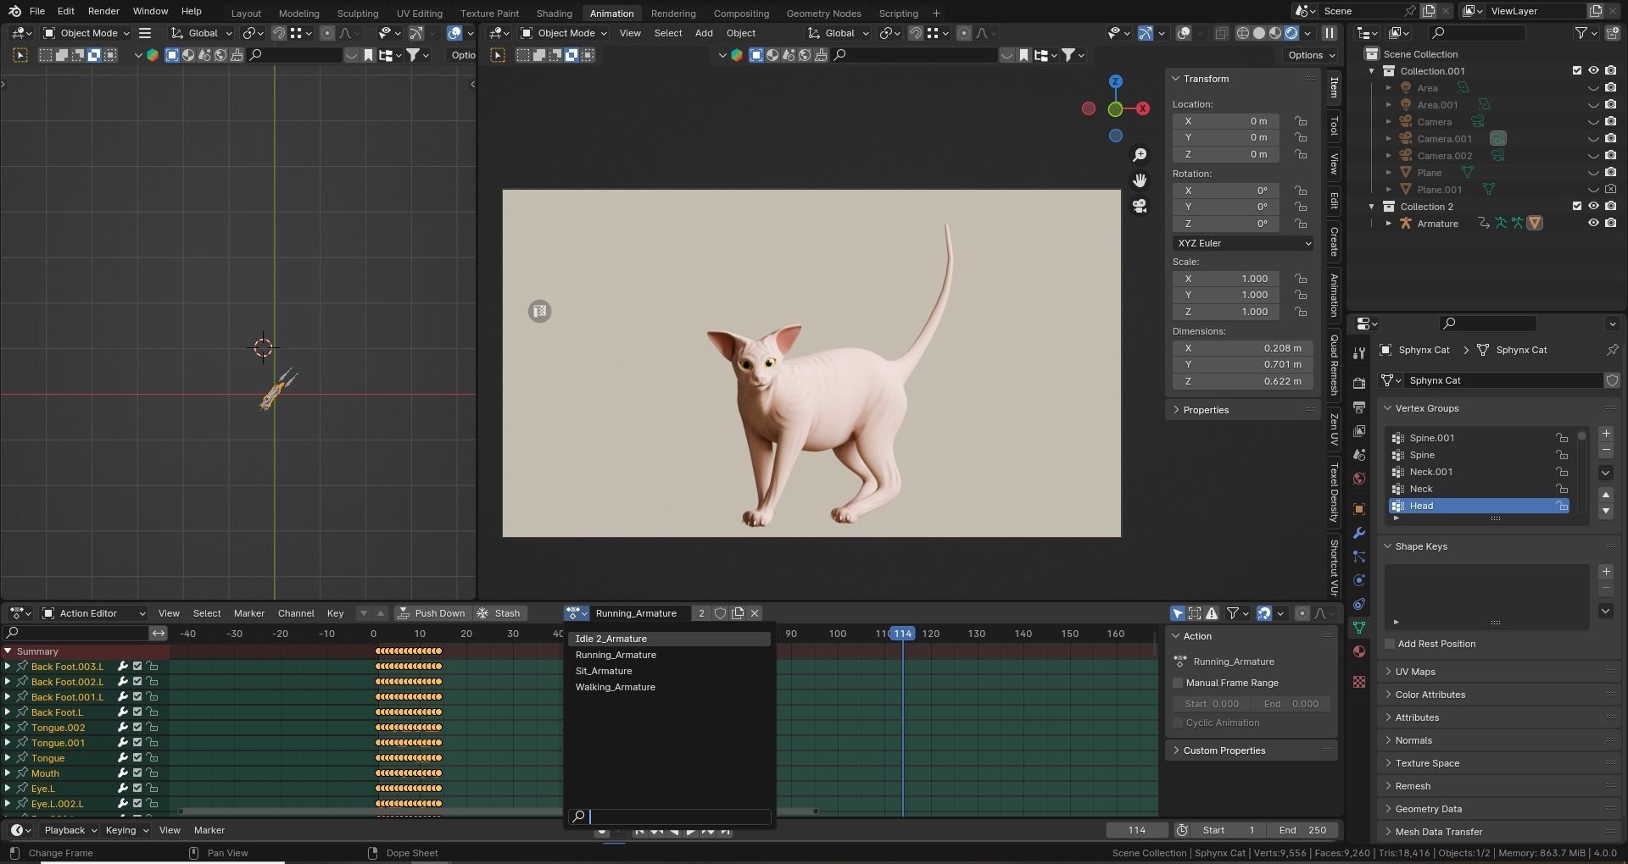
Task: Open the Object Constraints properties tab
Action: pyautogui.click(x=1359, y=604)
